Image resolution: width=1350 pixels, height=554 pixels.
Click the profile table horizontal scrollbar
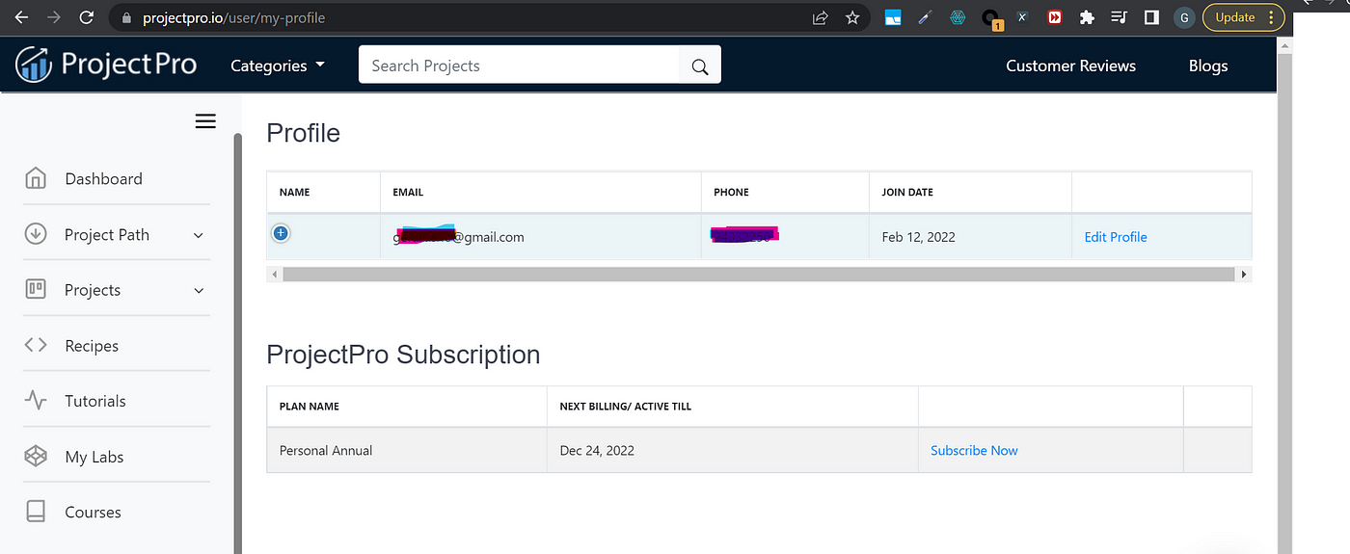[x=758, y=275]
